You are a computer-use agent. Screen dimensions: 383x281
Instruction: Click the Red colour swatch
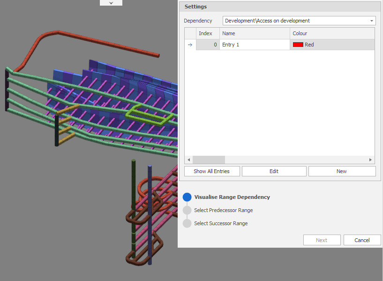(x=298, y=45)
